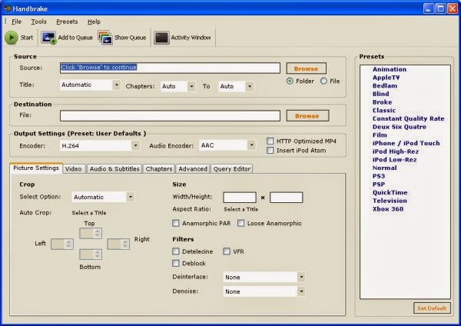This screenshot has width=461, height=326.
Task: Click Browse button for Destination file
Action: (307, 116)
